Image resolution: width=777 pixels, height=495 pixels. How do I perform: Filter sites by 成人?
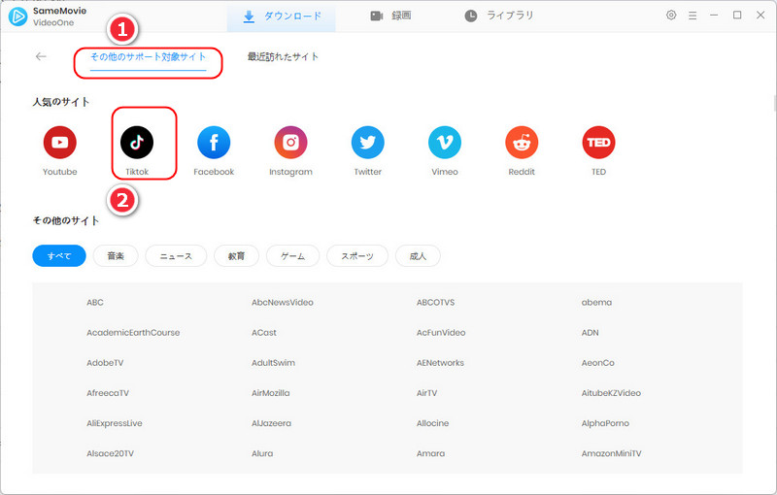click(418, 256)
